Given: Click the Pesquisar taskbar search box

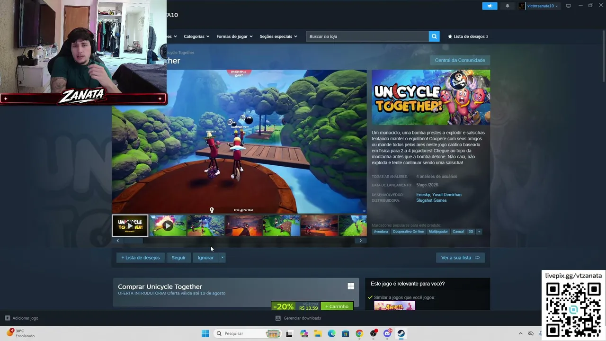Looking at the screenshot, I should coord(247,333).
